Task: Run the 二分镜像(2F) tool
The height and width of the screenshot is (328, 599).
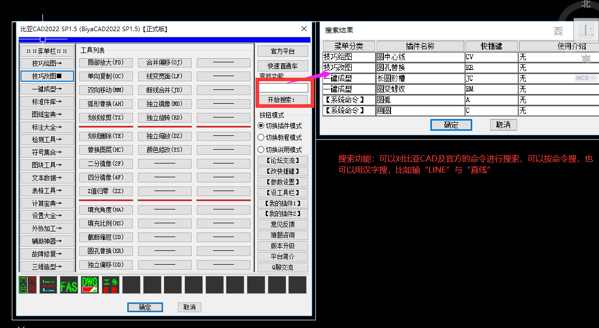Action: (x=106, y=163)
